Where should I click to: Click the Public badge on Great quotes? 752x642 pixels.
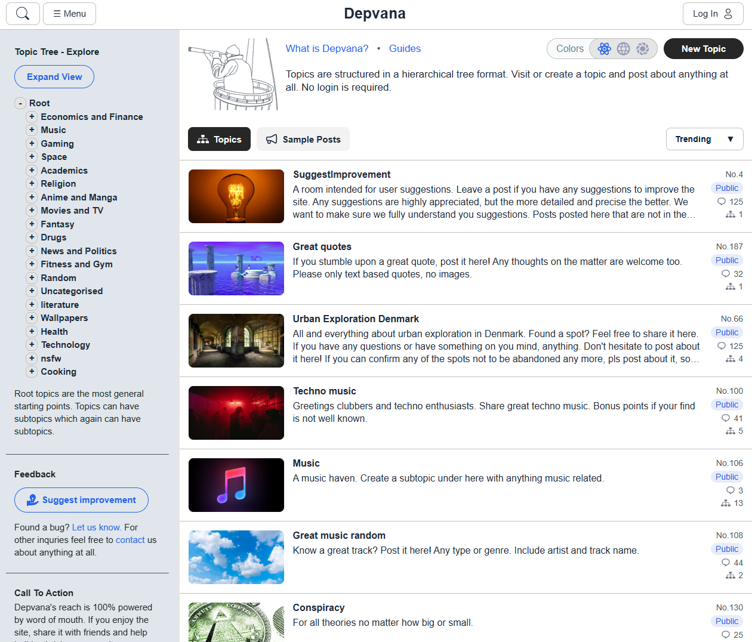[x=726, y=260]
